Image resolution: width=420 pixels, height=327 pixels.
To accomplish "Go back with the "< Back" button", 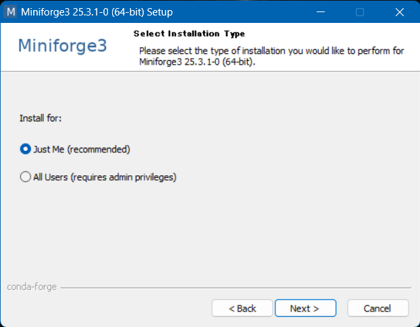I will [x=242, y=308].
